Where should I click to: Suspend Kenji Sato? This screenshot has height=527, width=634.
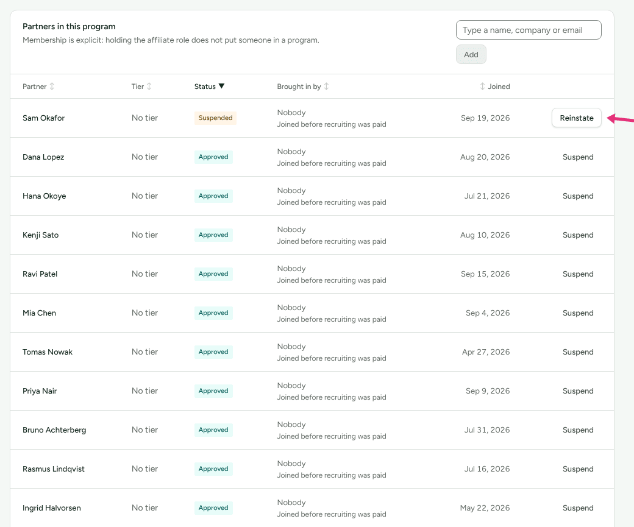click(578, 235)
